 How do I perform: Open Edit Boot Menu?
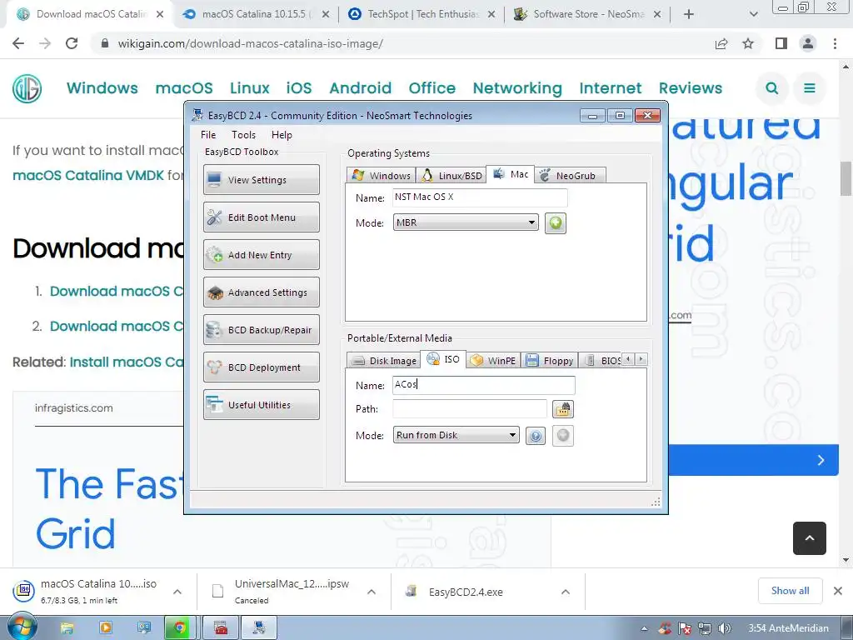(x=261, y=217)
